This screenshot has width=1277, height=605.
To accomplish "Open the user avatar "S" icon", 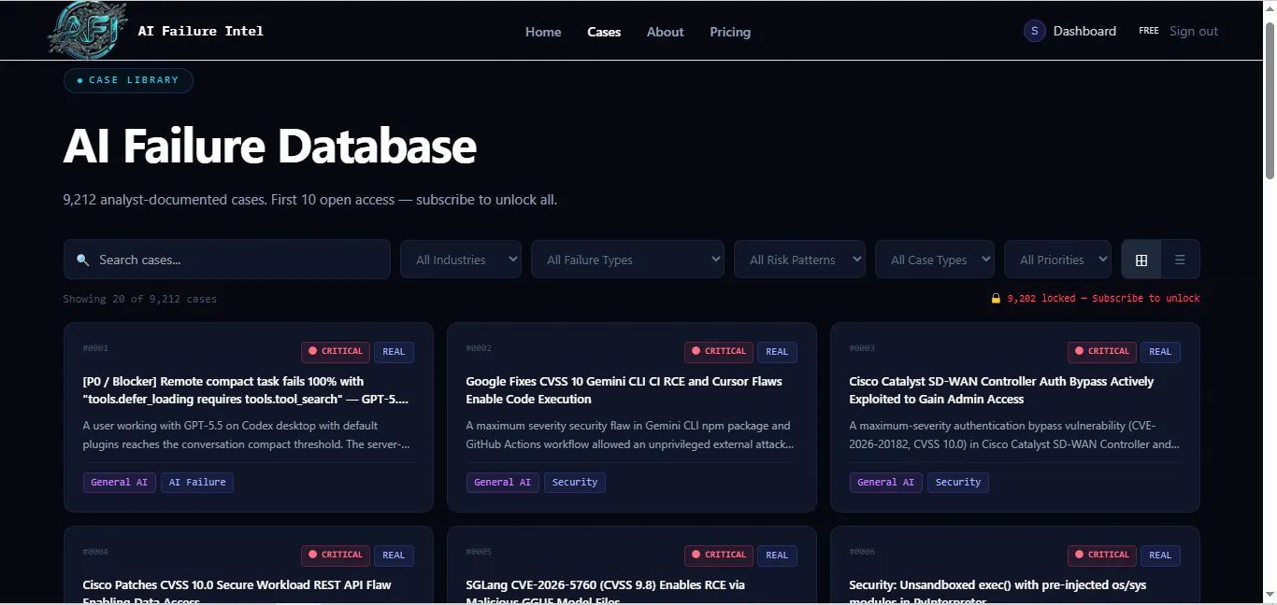I will click(x=1034, y=31).
